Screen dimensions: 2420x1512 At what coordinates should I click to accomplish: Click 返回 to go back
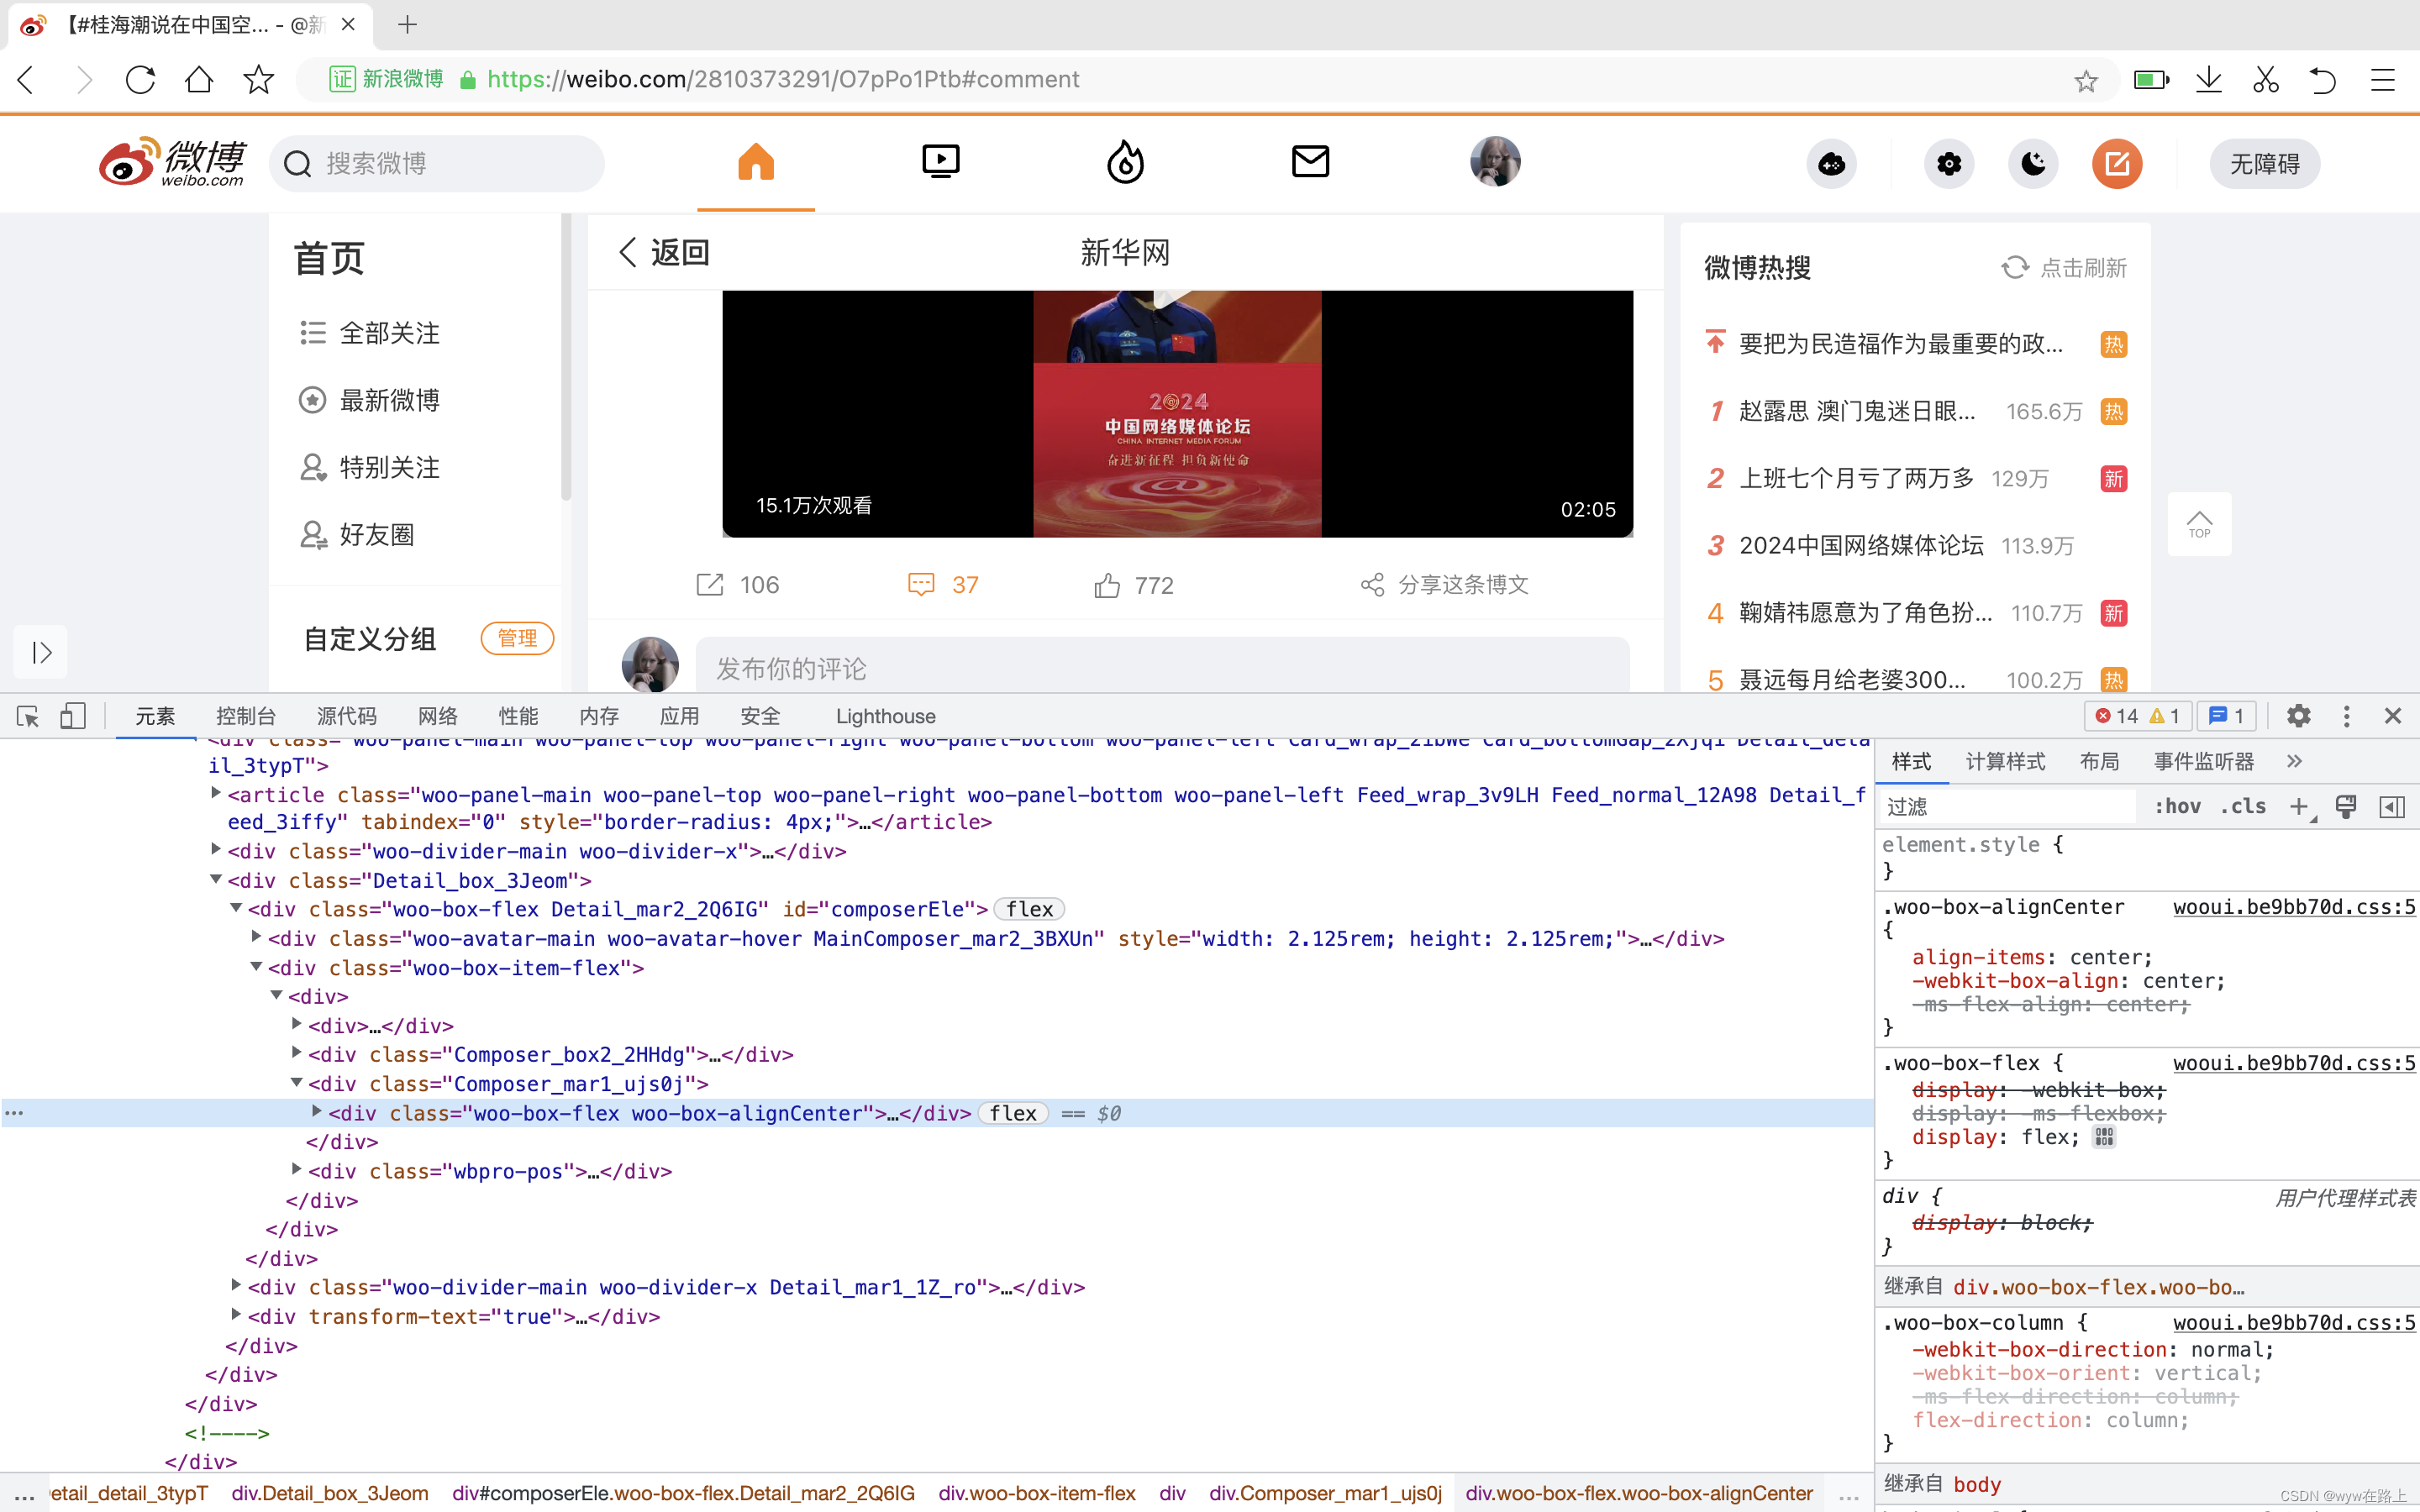tap(663, 252)
